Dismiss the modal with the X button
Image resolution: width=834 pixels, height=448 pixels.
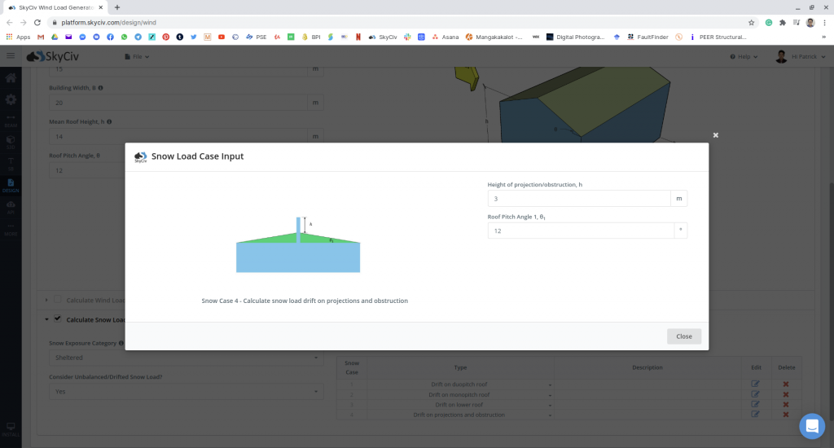[x=715, y=135]
